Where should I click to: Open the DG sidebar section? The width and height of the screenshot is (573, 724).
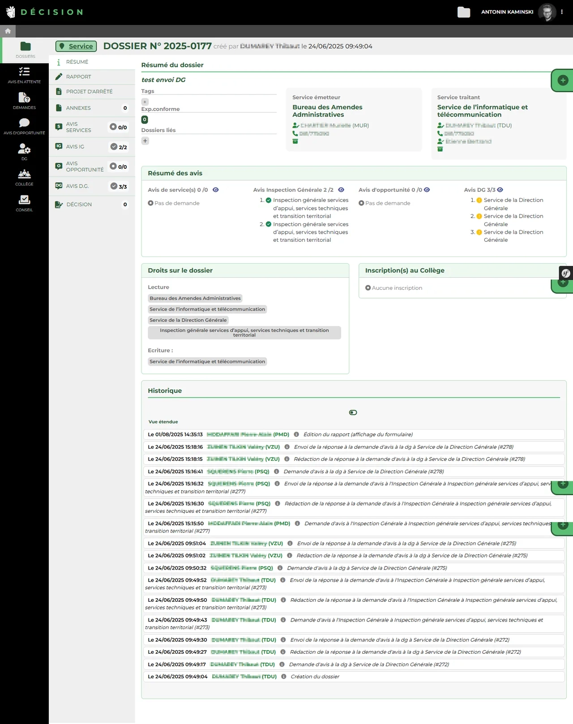coord(24,152)
